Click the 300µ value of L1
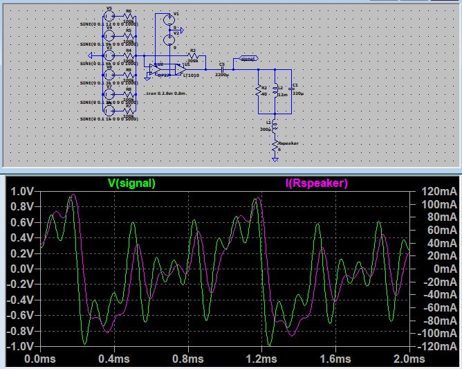This screenshot has width=462, height=369. (266, 129)
